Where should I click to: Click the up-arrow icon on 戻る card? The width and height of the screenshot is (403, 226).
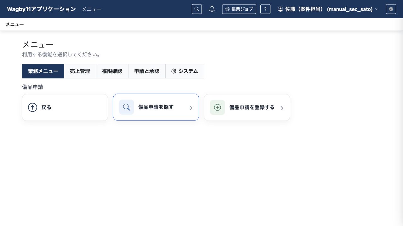(32, 107)
